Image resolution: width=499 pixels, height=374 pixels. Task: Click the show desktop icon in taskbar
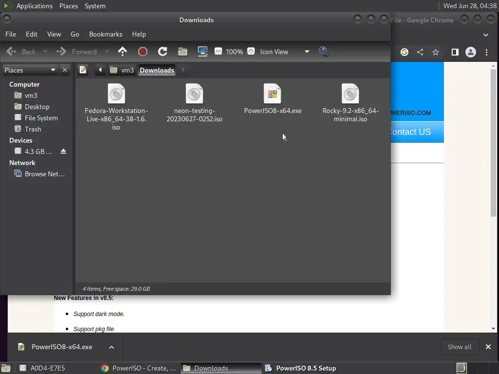click(x=6, y=368)
